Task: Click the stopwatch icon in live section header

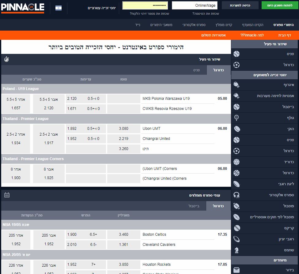Action: 7,59
